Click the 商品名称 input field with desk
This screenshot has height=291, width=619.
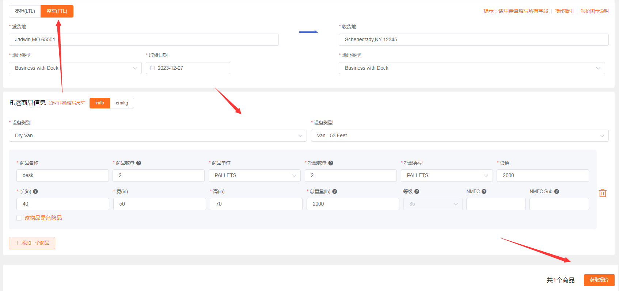pyautogui.click(x=62, y=176)
